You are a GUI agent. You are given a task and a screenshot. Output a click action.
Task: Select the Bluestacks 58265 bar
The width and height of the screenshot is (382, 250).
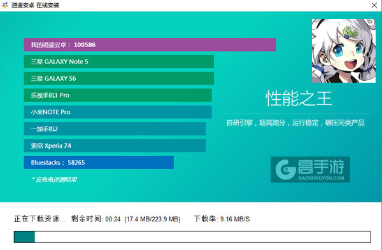coord(99,162)
